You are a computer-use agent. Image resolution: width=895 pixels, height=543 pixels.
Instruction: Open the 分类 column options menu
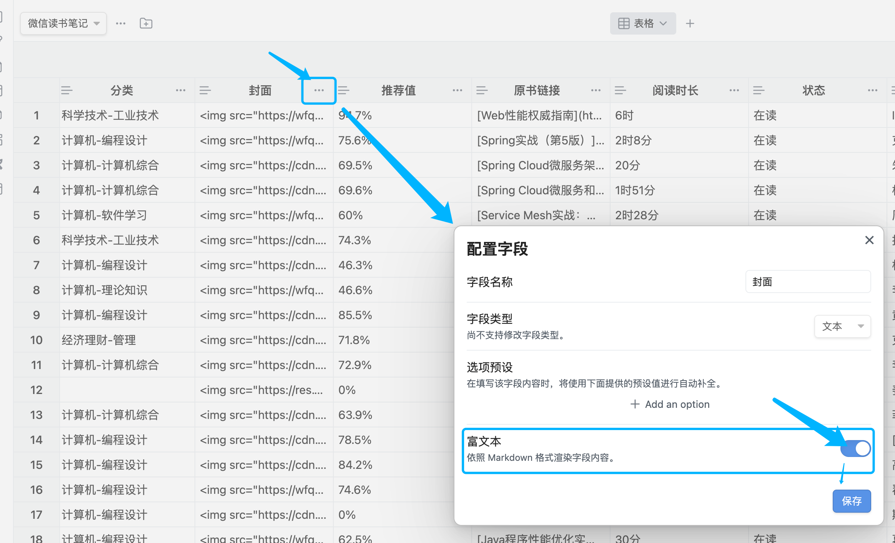(x=180, y=91)
